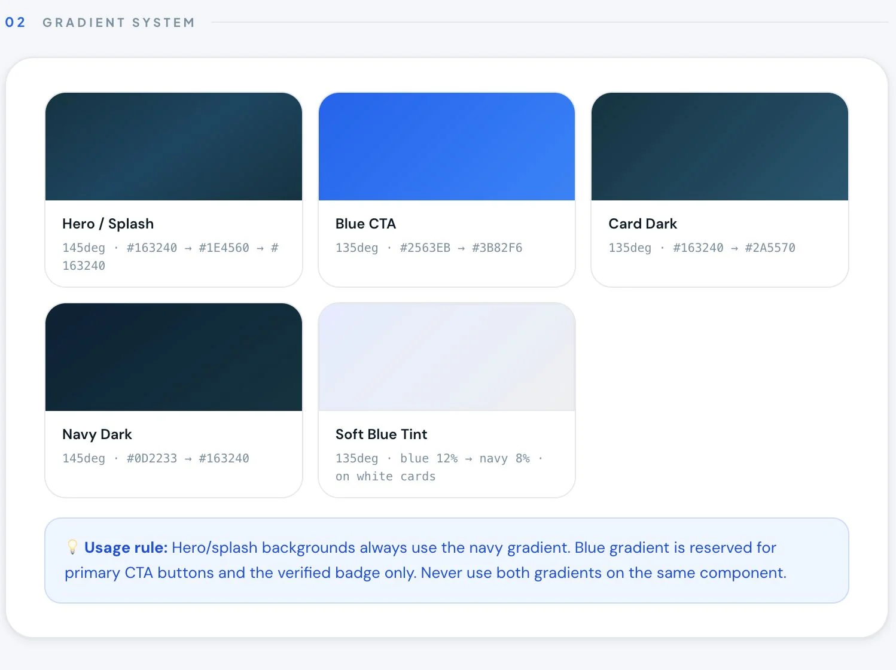Click the bold "Usage rule:" label
The height and width of the screenshot is (670, 896).
coord(126,547)
